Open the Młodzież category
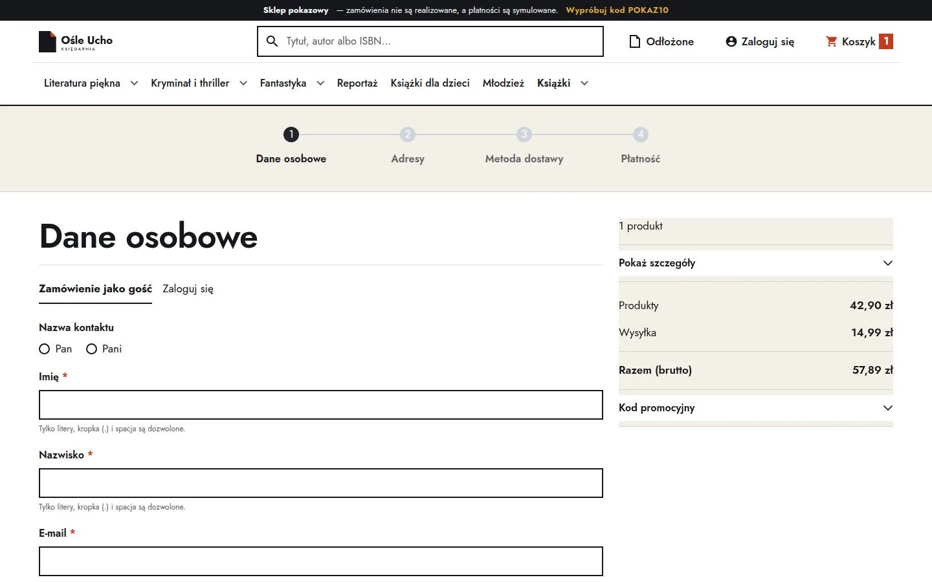This screenshot has height=582, width=932. (x=504, y=83)
